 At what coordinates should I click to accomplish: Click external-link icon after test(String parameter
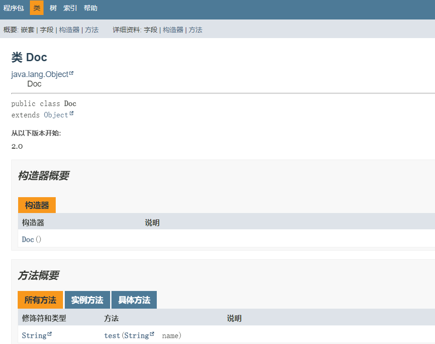coord(152,334)
